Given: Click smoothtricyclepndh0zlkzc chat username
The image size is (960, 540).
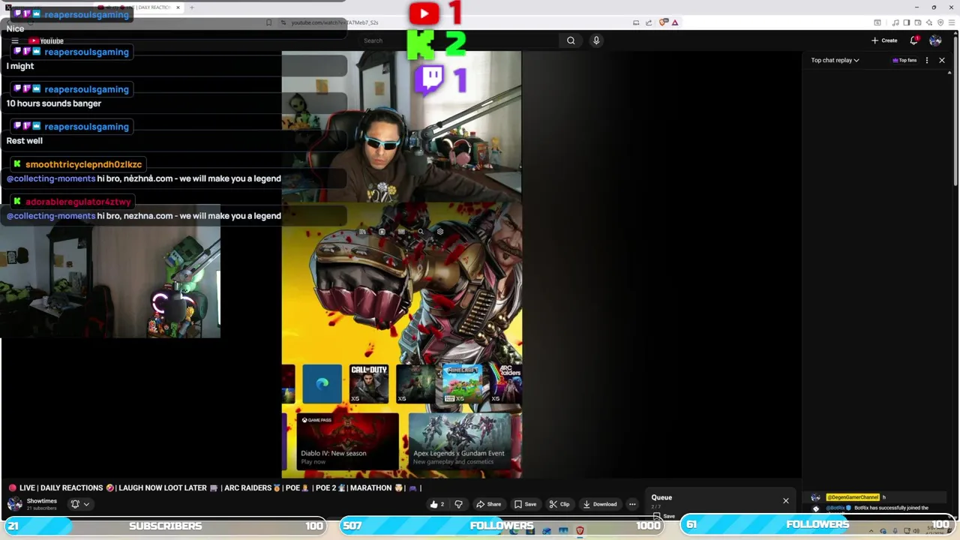Looking at the screenshot, I should (83, 164).
